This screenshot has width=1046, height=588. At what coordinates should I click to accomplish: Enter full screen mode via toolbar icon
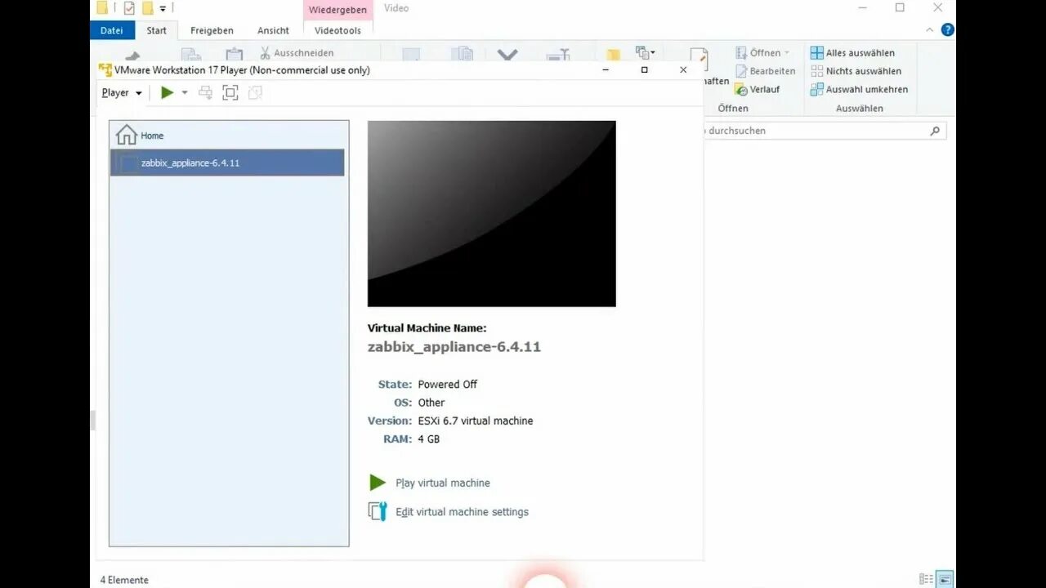click(x=230, y=93)
